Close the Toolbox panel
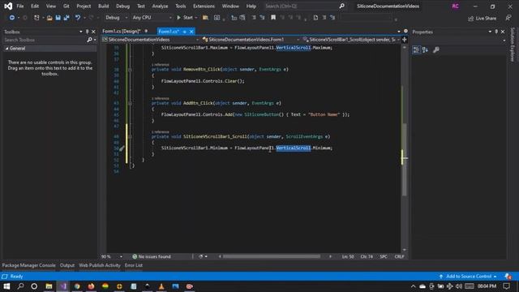 pos(93,32)
